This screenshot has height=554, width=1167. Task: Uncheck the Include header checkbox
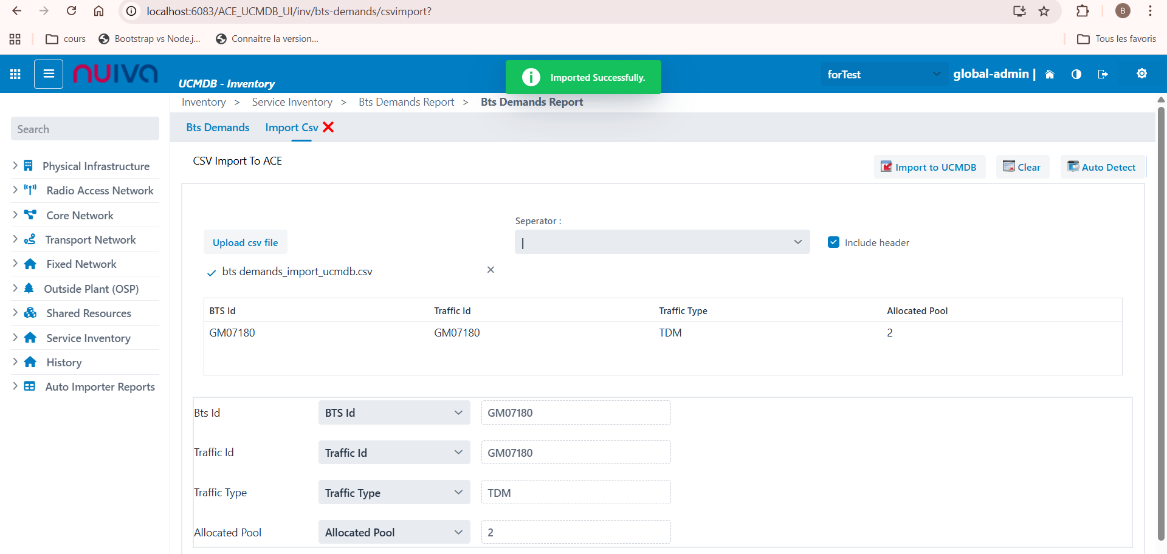[x=833, y=242]
